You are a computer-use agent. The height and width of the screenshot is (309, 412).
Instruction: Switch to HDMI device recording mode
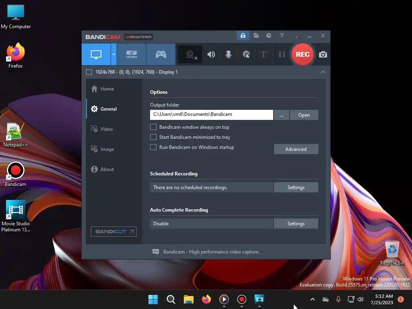point(132,54)
